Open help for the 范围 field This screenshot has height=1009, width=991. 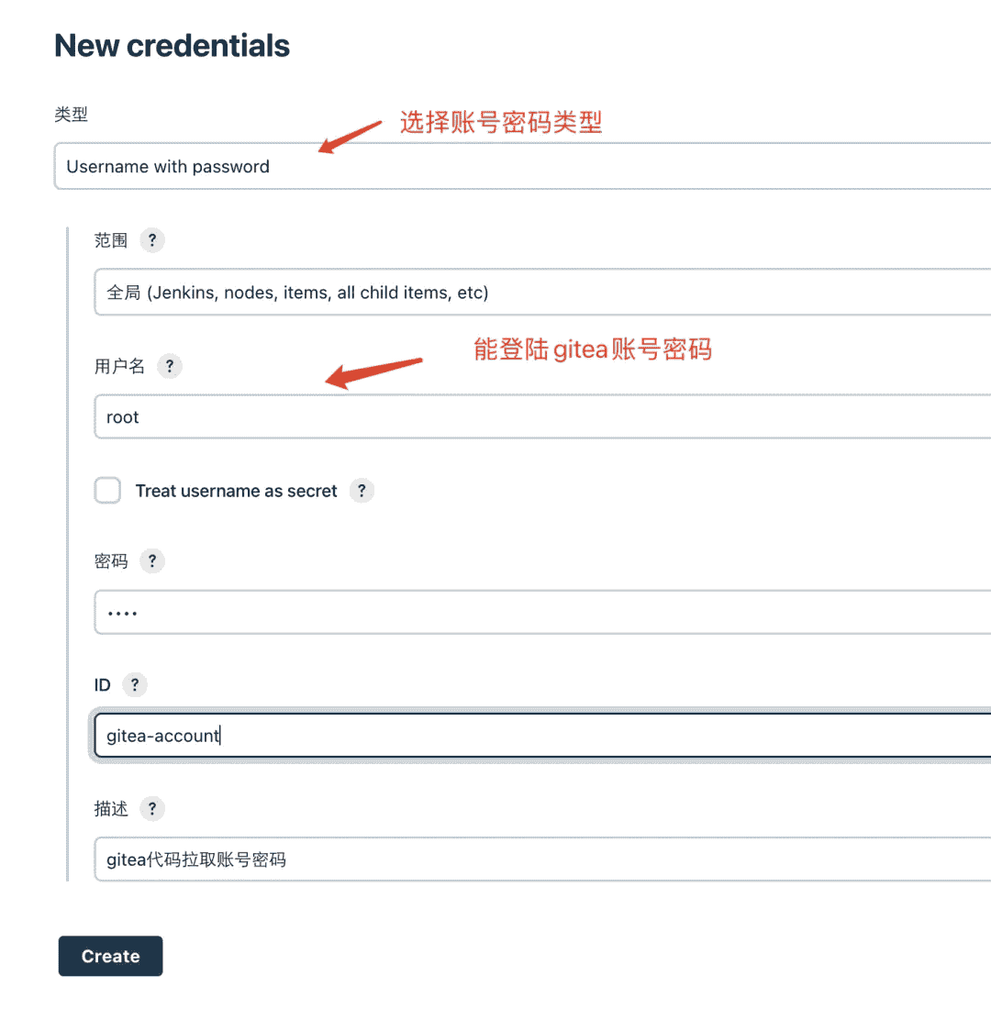click(152, 241)
